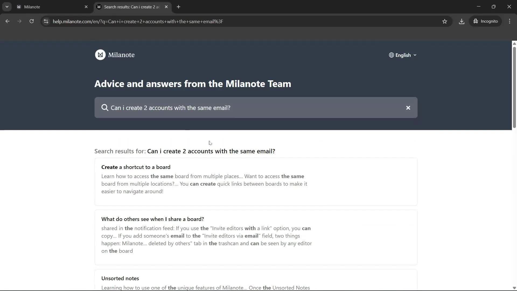This screenshot has height=291, width=517.
Task: Open the browser three-dot menu
Action: (x=510, y=21)
